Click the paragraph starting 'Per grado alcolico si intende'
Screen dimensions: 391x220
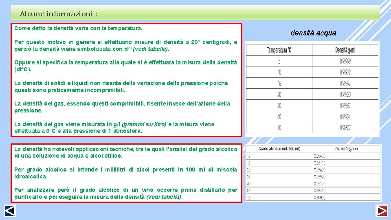coord(126,173)
